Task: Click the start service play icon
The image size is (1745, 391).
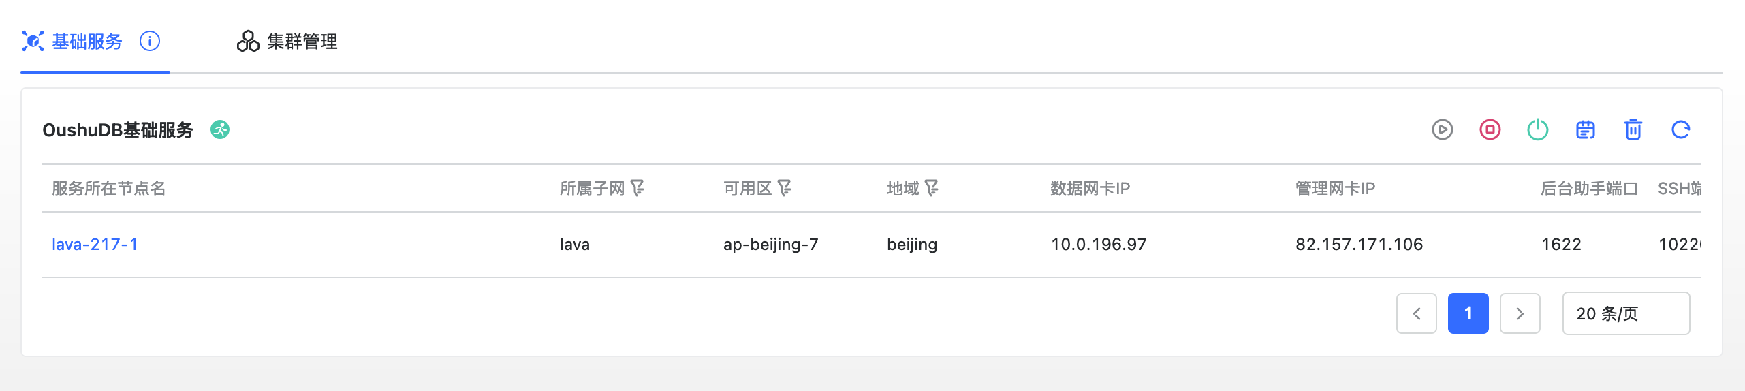Action: click(1442, 129)
